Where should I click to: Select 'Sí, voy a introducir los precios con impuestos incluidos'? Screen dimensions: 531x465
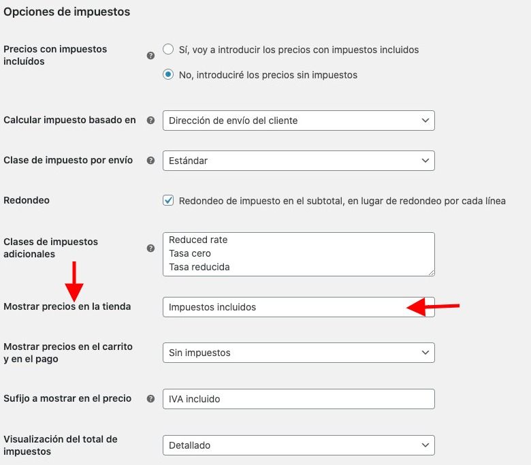tap(168, 50)
